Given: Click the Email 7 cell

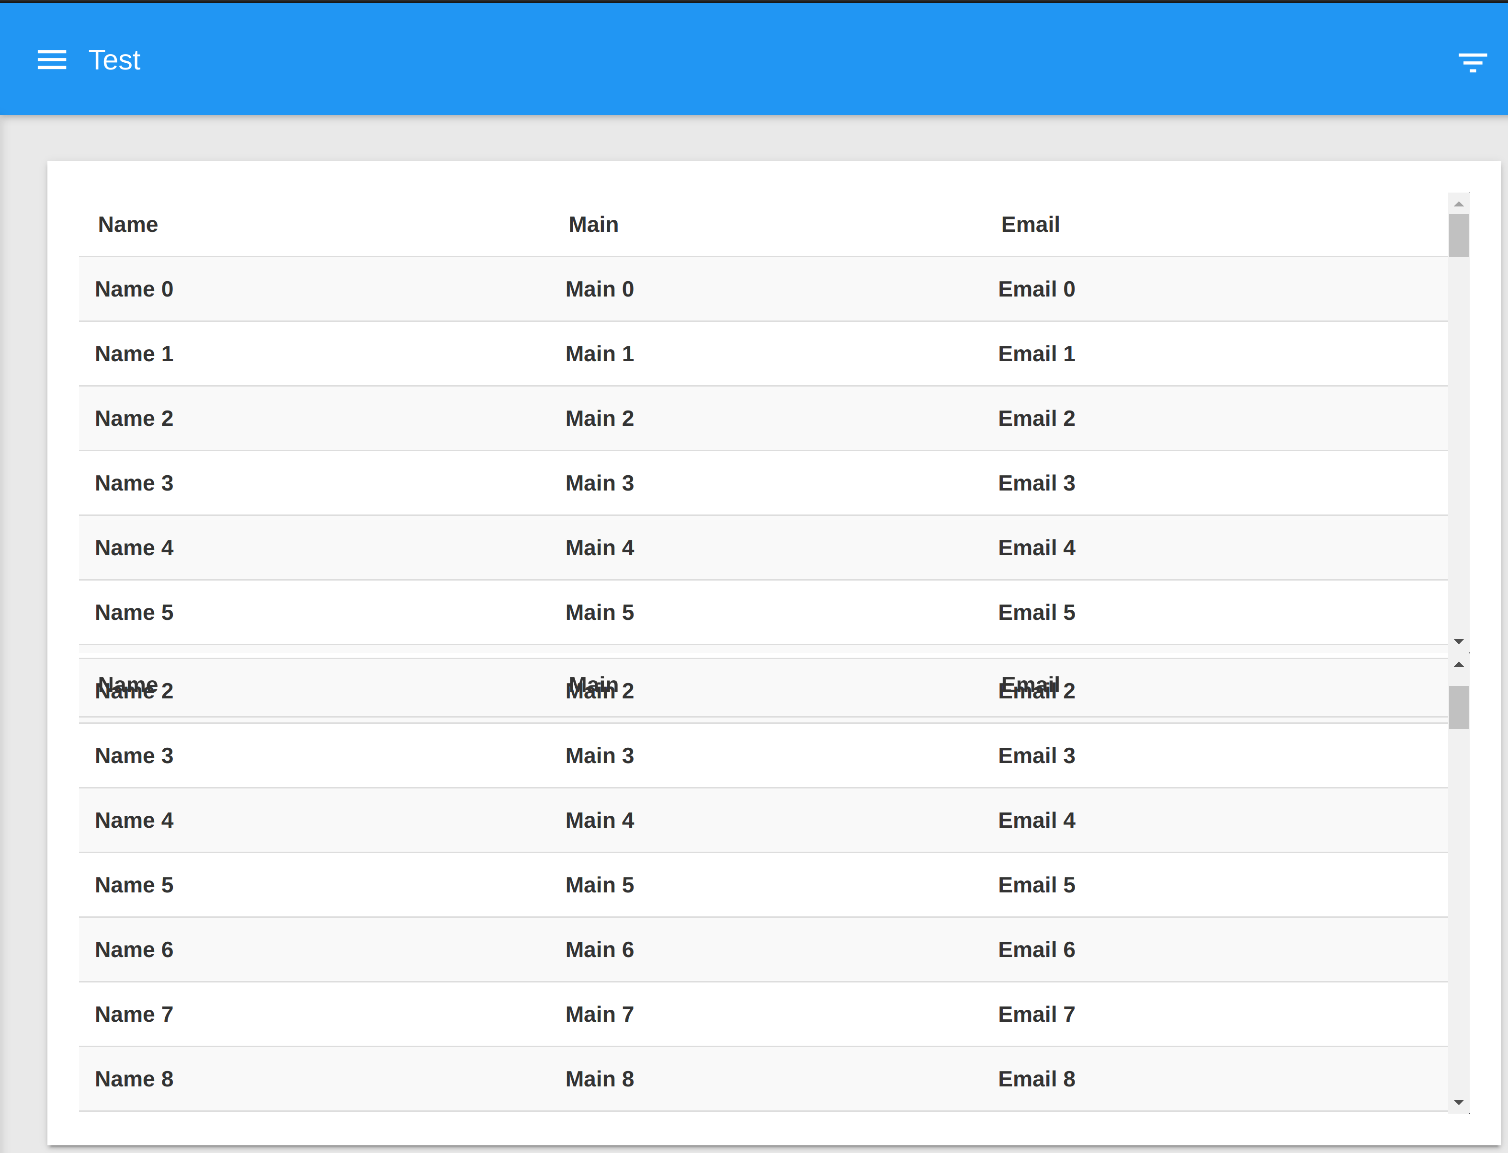Looking at the screenshot, I should coord(1036,1014).
